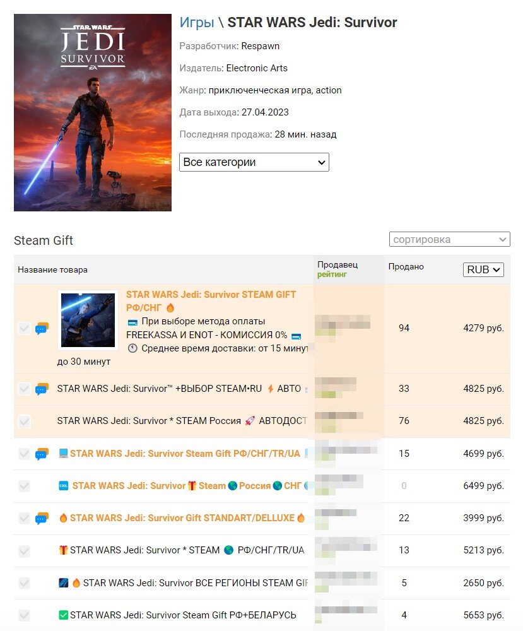The width and height of the screenshot is (523, 631).
Task: Click developer Respawn text
Action: tap(261, 46)
